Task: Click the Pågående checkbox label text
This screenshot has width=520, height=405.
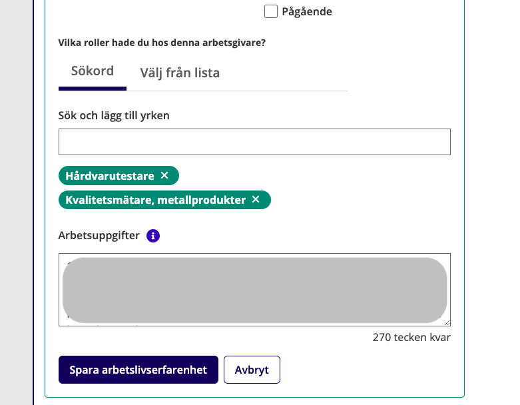Action: 306,11
